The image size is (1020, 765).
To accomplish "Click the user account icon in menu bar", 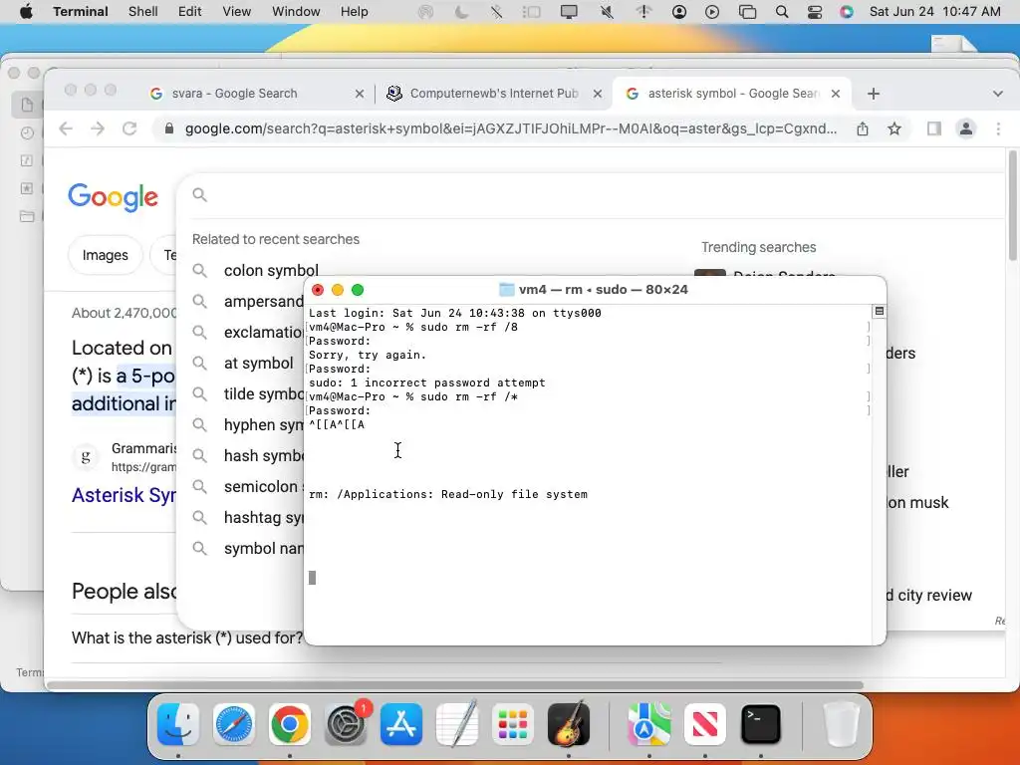I will (x=679, y=11).
